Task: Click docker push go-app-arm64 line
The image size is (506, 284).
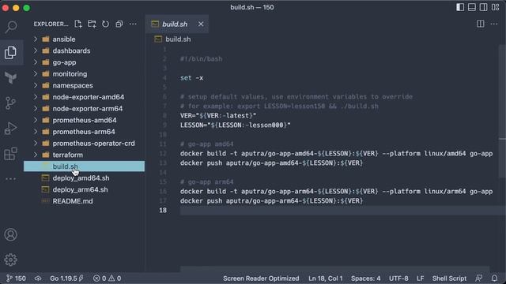Action: pyautogui.click(x=271, y=201)
